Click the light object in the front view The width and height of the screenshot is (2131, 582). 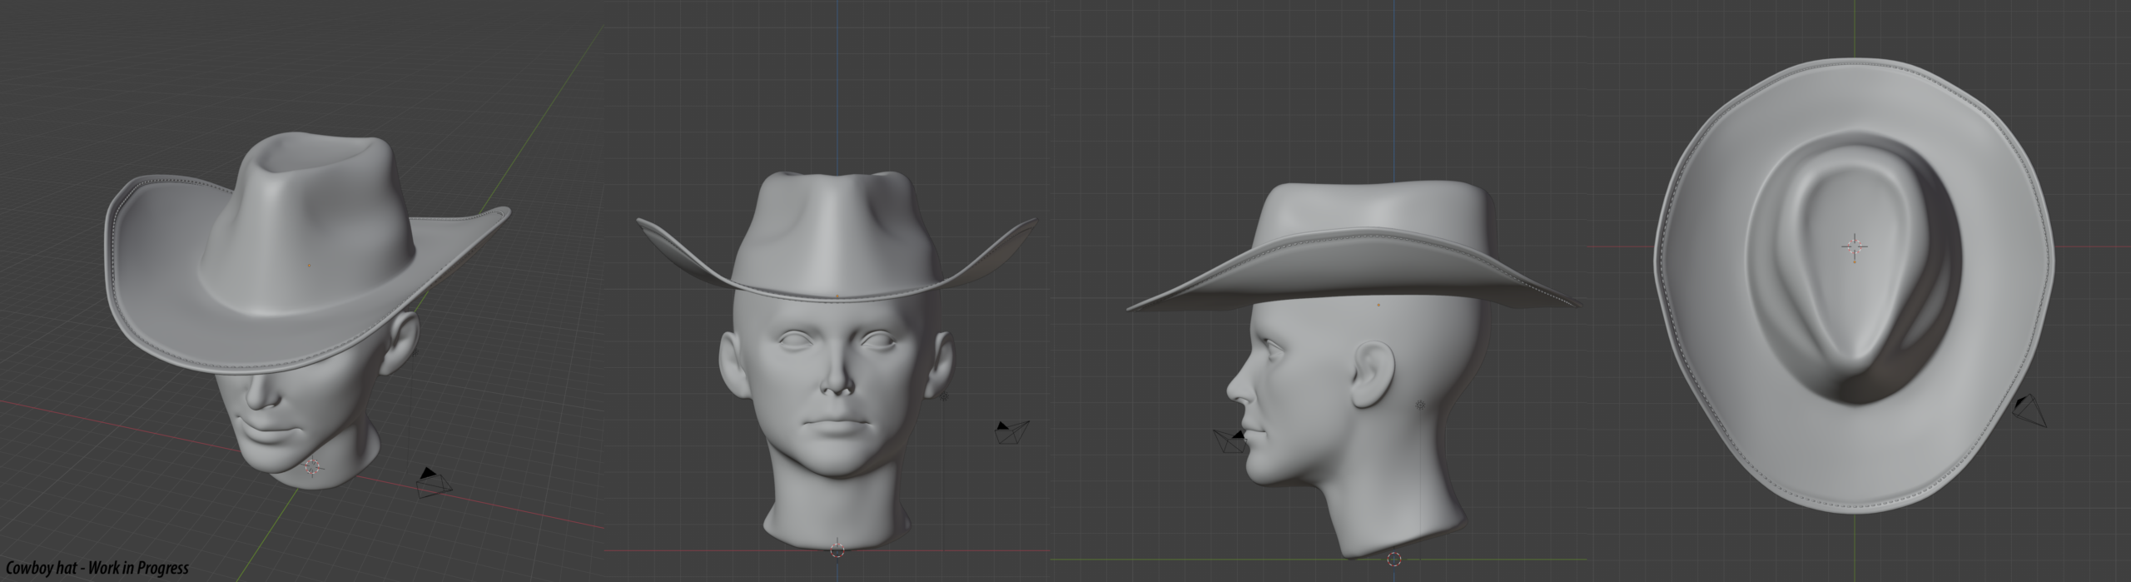(944, 395)
